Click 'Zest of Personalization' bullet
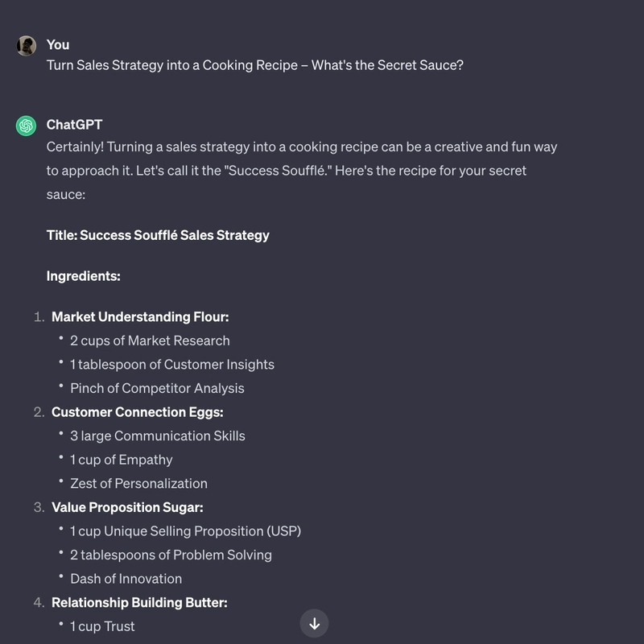The height and width of the screenshot is (644, 644). (x=138, y=484)
